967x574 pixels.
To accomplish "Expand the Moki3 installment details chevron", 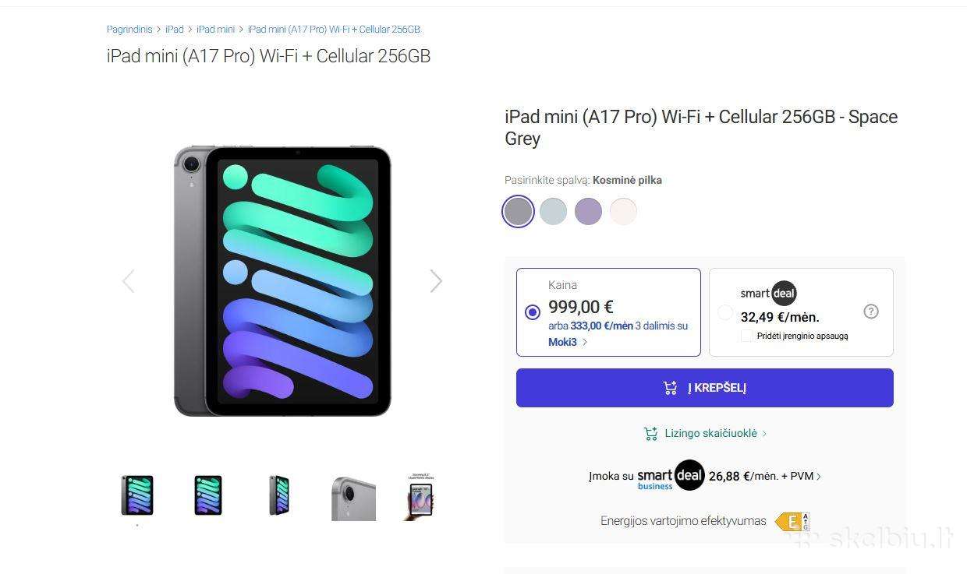I will [x=585, y=342].
